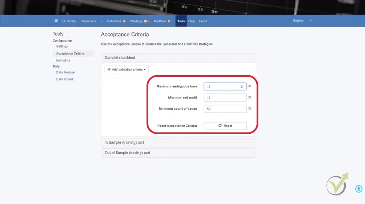Open the Generator menu

tap(89, 21)
